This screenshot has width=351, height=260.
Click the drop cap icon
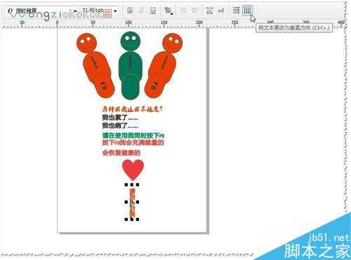point(194,11)
